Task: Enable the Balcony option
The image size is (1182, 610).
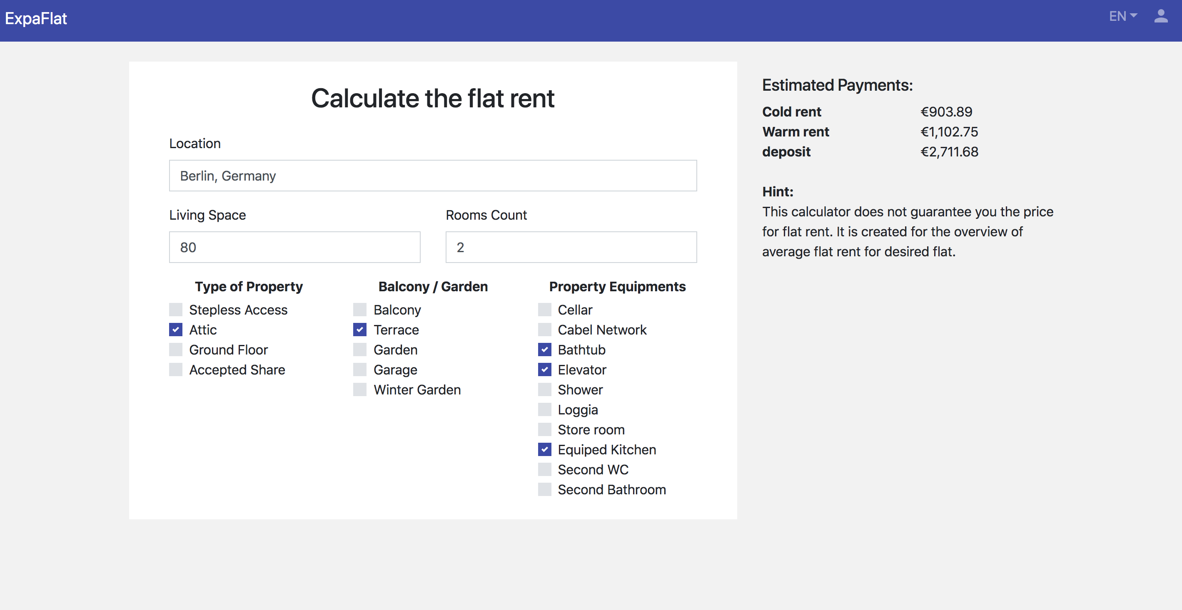Action: click(x=360, y=310)
